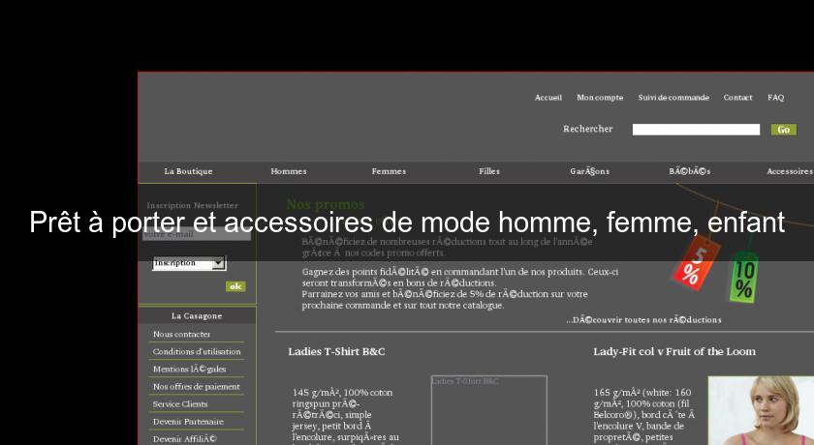Click the Lady-Fit product photo

point(761,410)
